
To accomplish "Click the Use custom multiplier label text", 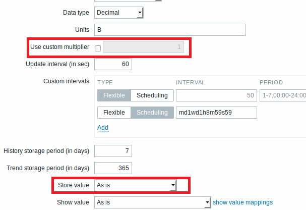I will [x=60, y=47].
